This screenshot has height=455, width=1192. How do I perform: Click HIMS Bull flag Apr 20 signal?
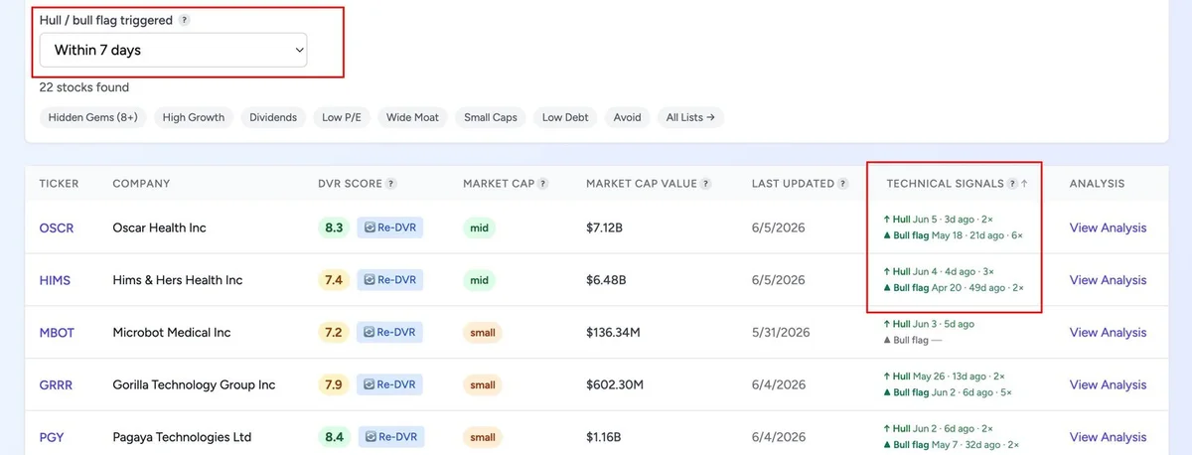click(x=953, y=288)
